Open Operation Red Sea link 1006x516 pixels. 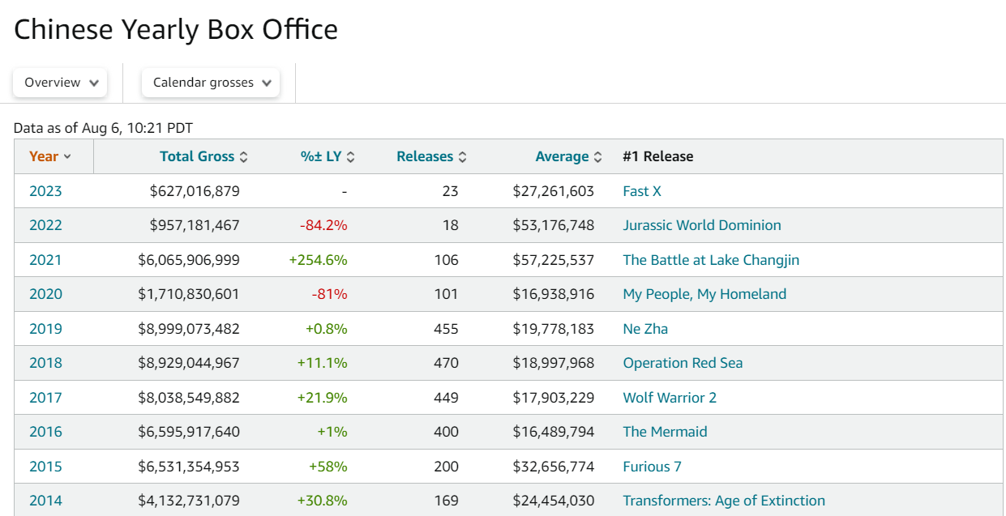(683, 363)
